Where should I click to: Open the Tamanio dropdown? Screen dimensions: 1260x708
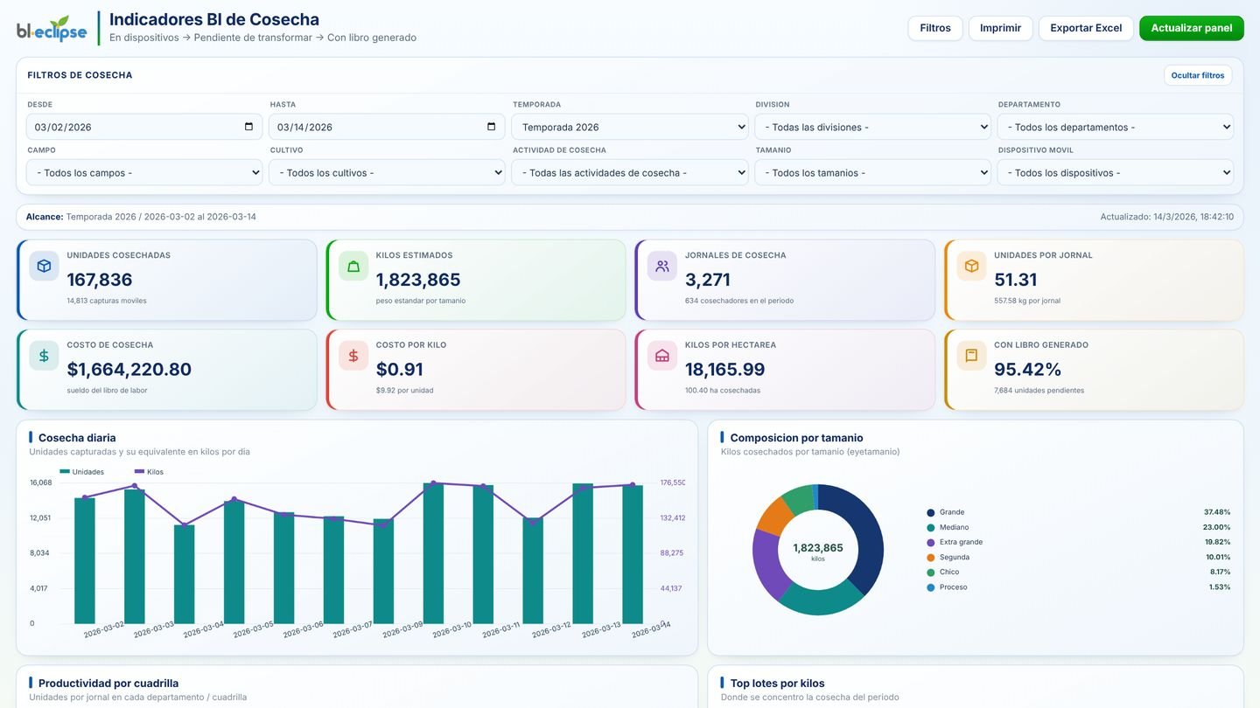[x=872, y=172]
